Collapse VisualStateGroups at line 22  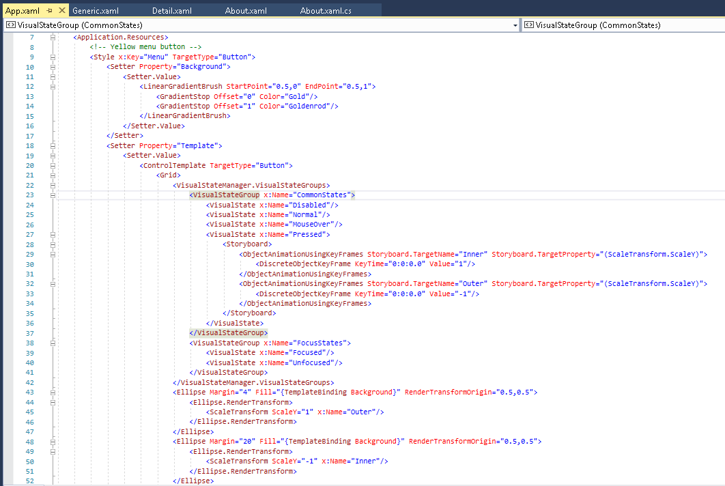click(x=53, y=186)
